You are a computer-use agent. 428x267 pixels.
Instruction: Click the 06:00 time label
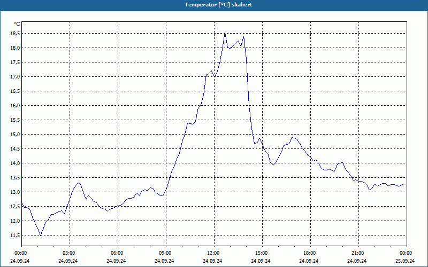118,253
